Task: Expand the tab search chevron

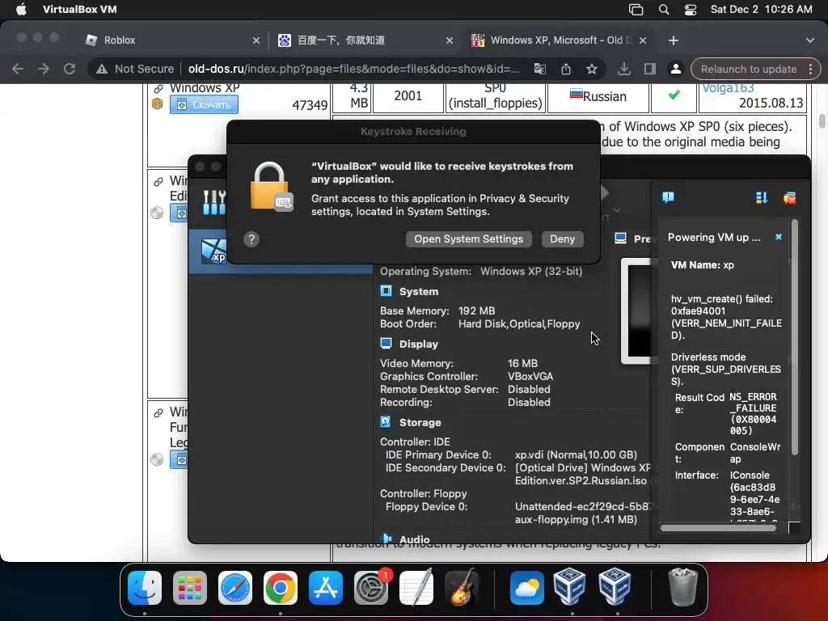Action: tap(810, 40)
